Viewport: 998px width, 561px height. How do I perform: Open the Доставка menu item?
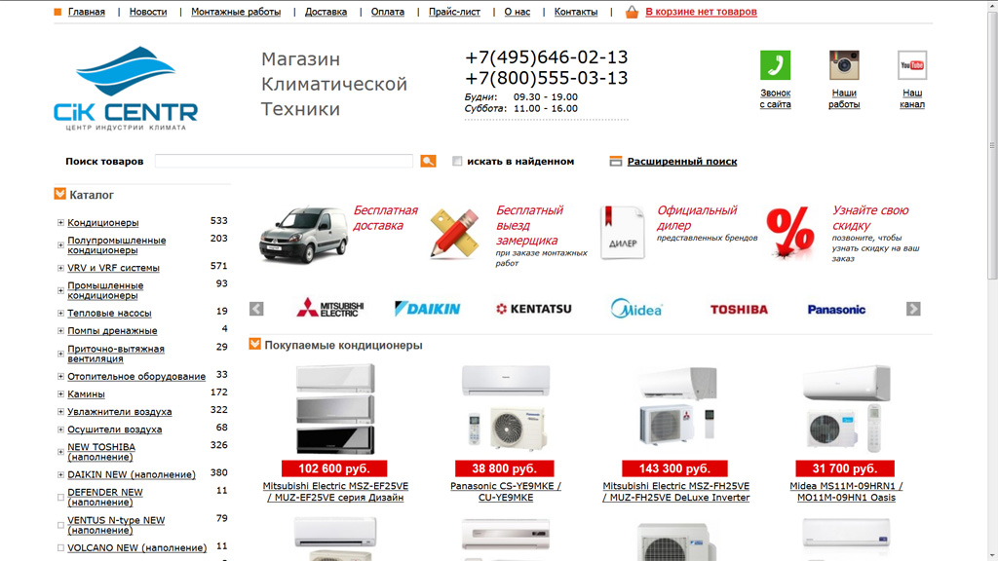(326, 12)
